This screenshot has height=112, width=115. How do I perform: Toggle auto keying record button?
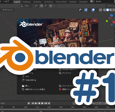[x=29, y=103]
